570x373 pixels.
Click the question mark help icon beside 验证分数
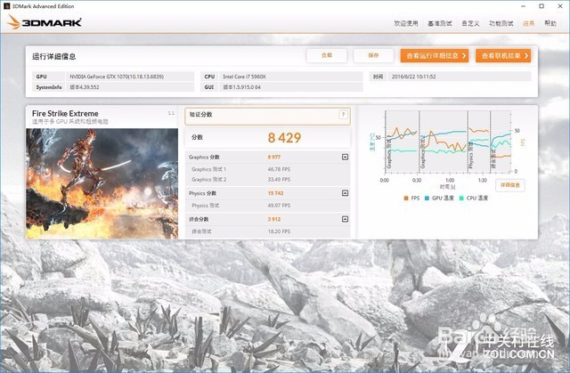pyautogui.click(x=343, y=115)
